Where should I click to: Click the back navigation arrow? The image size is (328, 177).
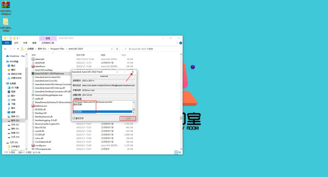point(5,49)
